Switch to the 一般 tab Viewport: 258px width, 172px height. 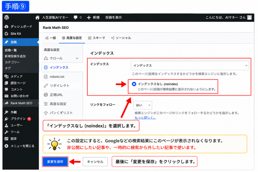(51, 38)
